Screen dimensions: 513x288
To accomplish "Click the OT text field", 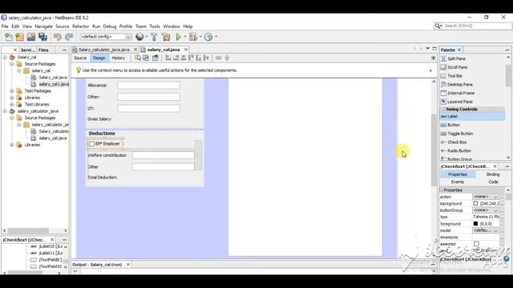I will [148, 109].
